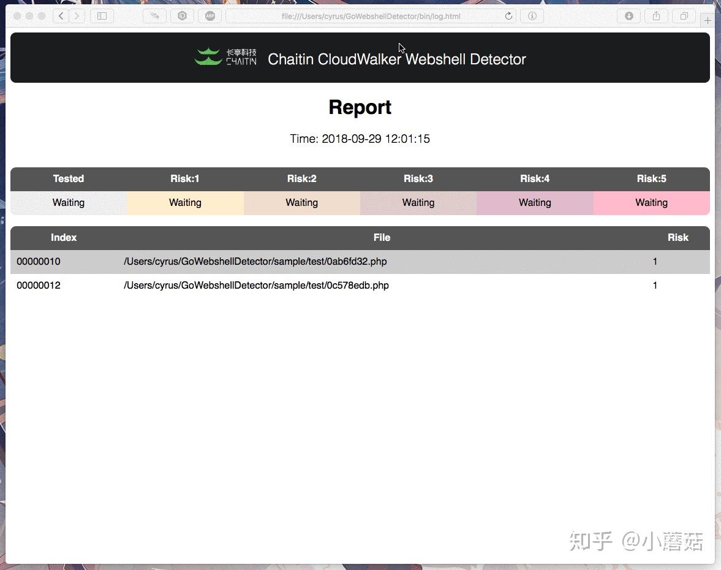Click the website information icon beside address bar
The width and height of the screenshot is (721, 570).
(x=532, y=16)
